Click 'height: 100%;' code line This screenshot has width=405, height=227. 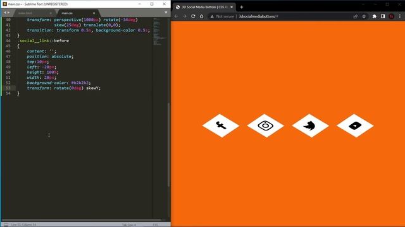coord(43,72)
